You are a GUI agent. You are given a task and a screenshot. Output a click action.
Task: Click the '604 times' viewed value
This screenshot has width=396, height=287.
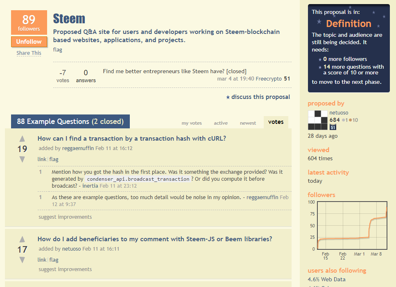coord(320,158)
